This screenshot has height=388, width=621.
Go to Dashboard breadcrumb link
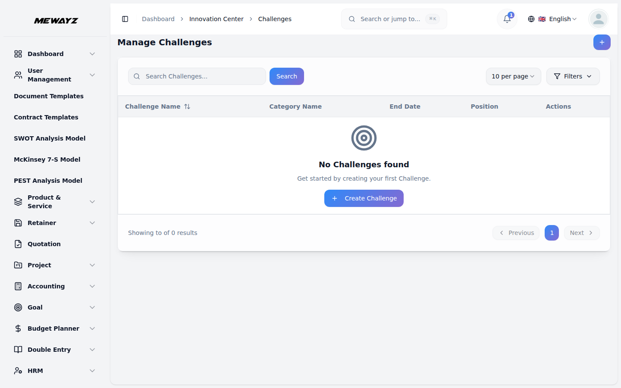pyautogui.click(x=158, y=19)
